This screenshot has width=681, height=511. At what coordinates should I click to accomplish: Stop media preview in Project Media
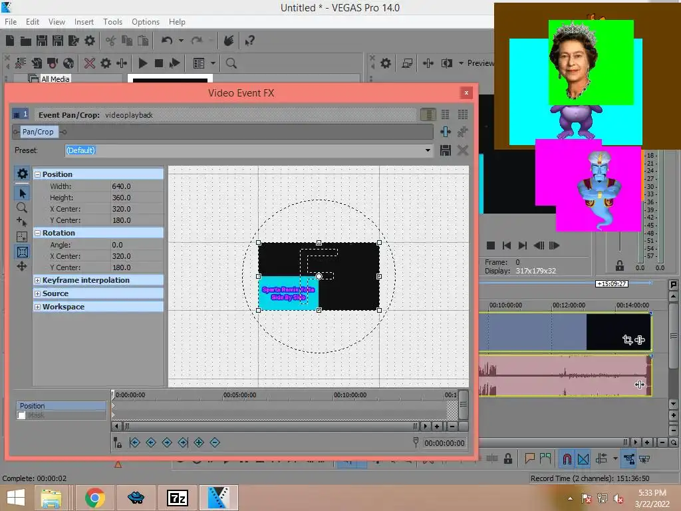(159, 63)
